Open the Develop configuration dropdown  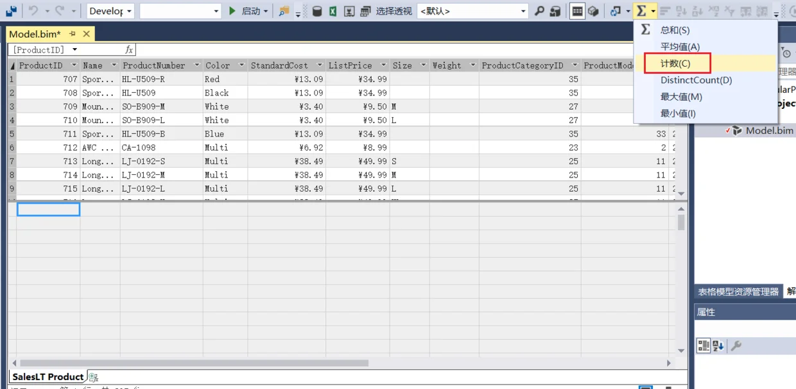point(110,11)
